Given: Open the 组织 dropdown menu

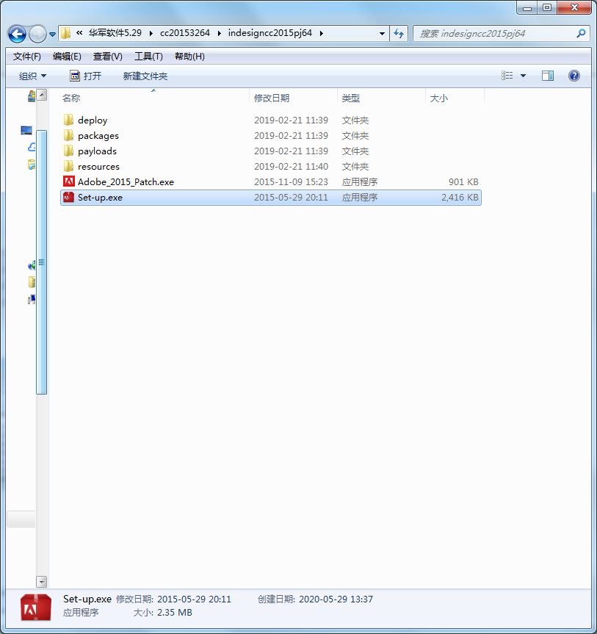Looking at the screenshot, I should tap(33, 76).
